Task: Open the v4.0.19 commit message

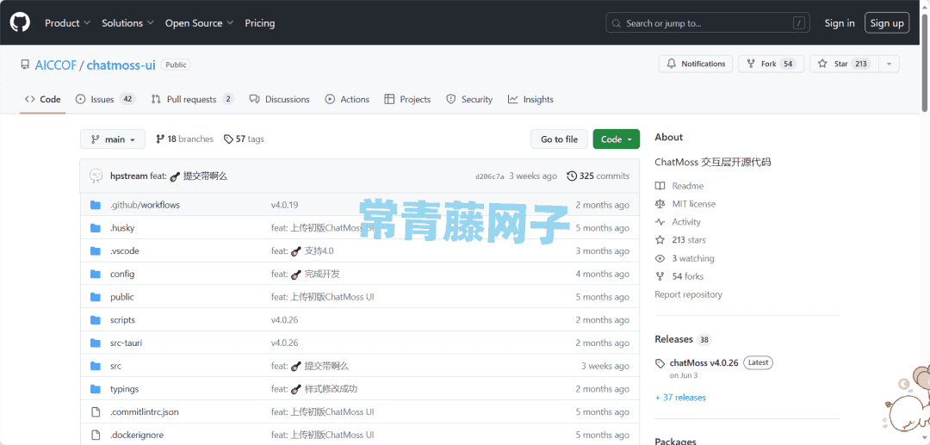Action: click(x=285, y=205)
